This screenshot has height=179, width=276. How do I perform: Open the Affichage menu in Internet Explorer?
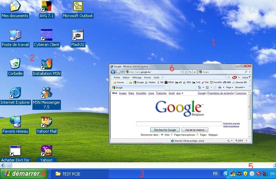click(x=137, y=77)
